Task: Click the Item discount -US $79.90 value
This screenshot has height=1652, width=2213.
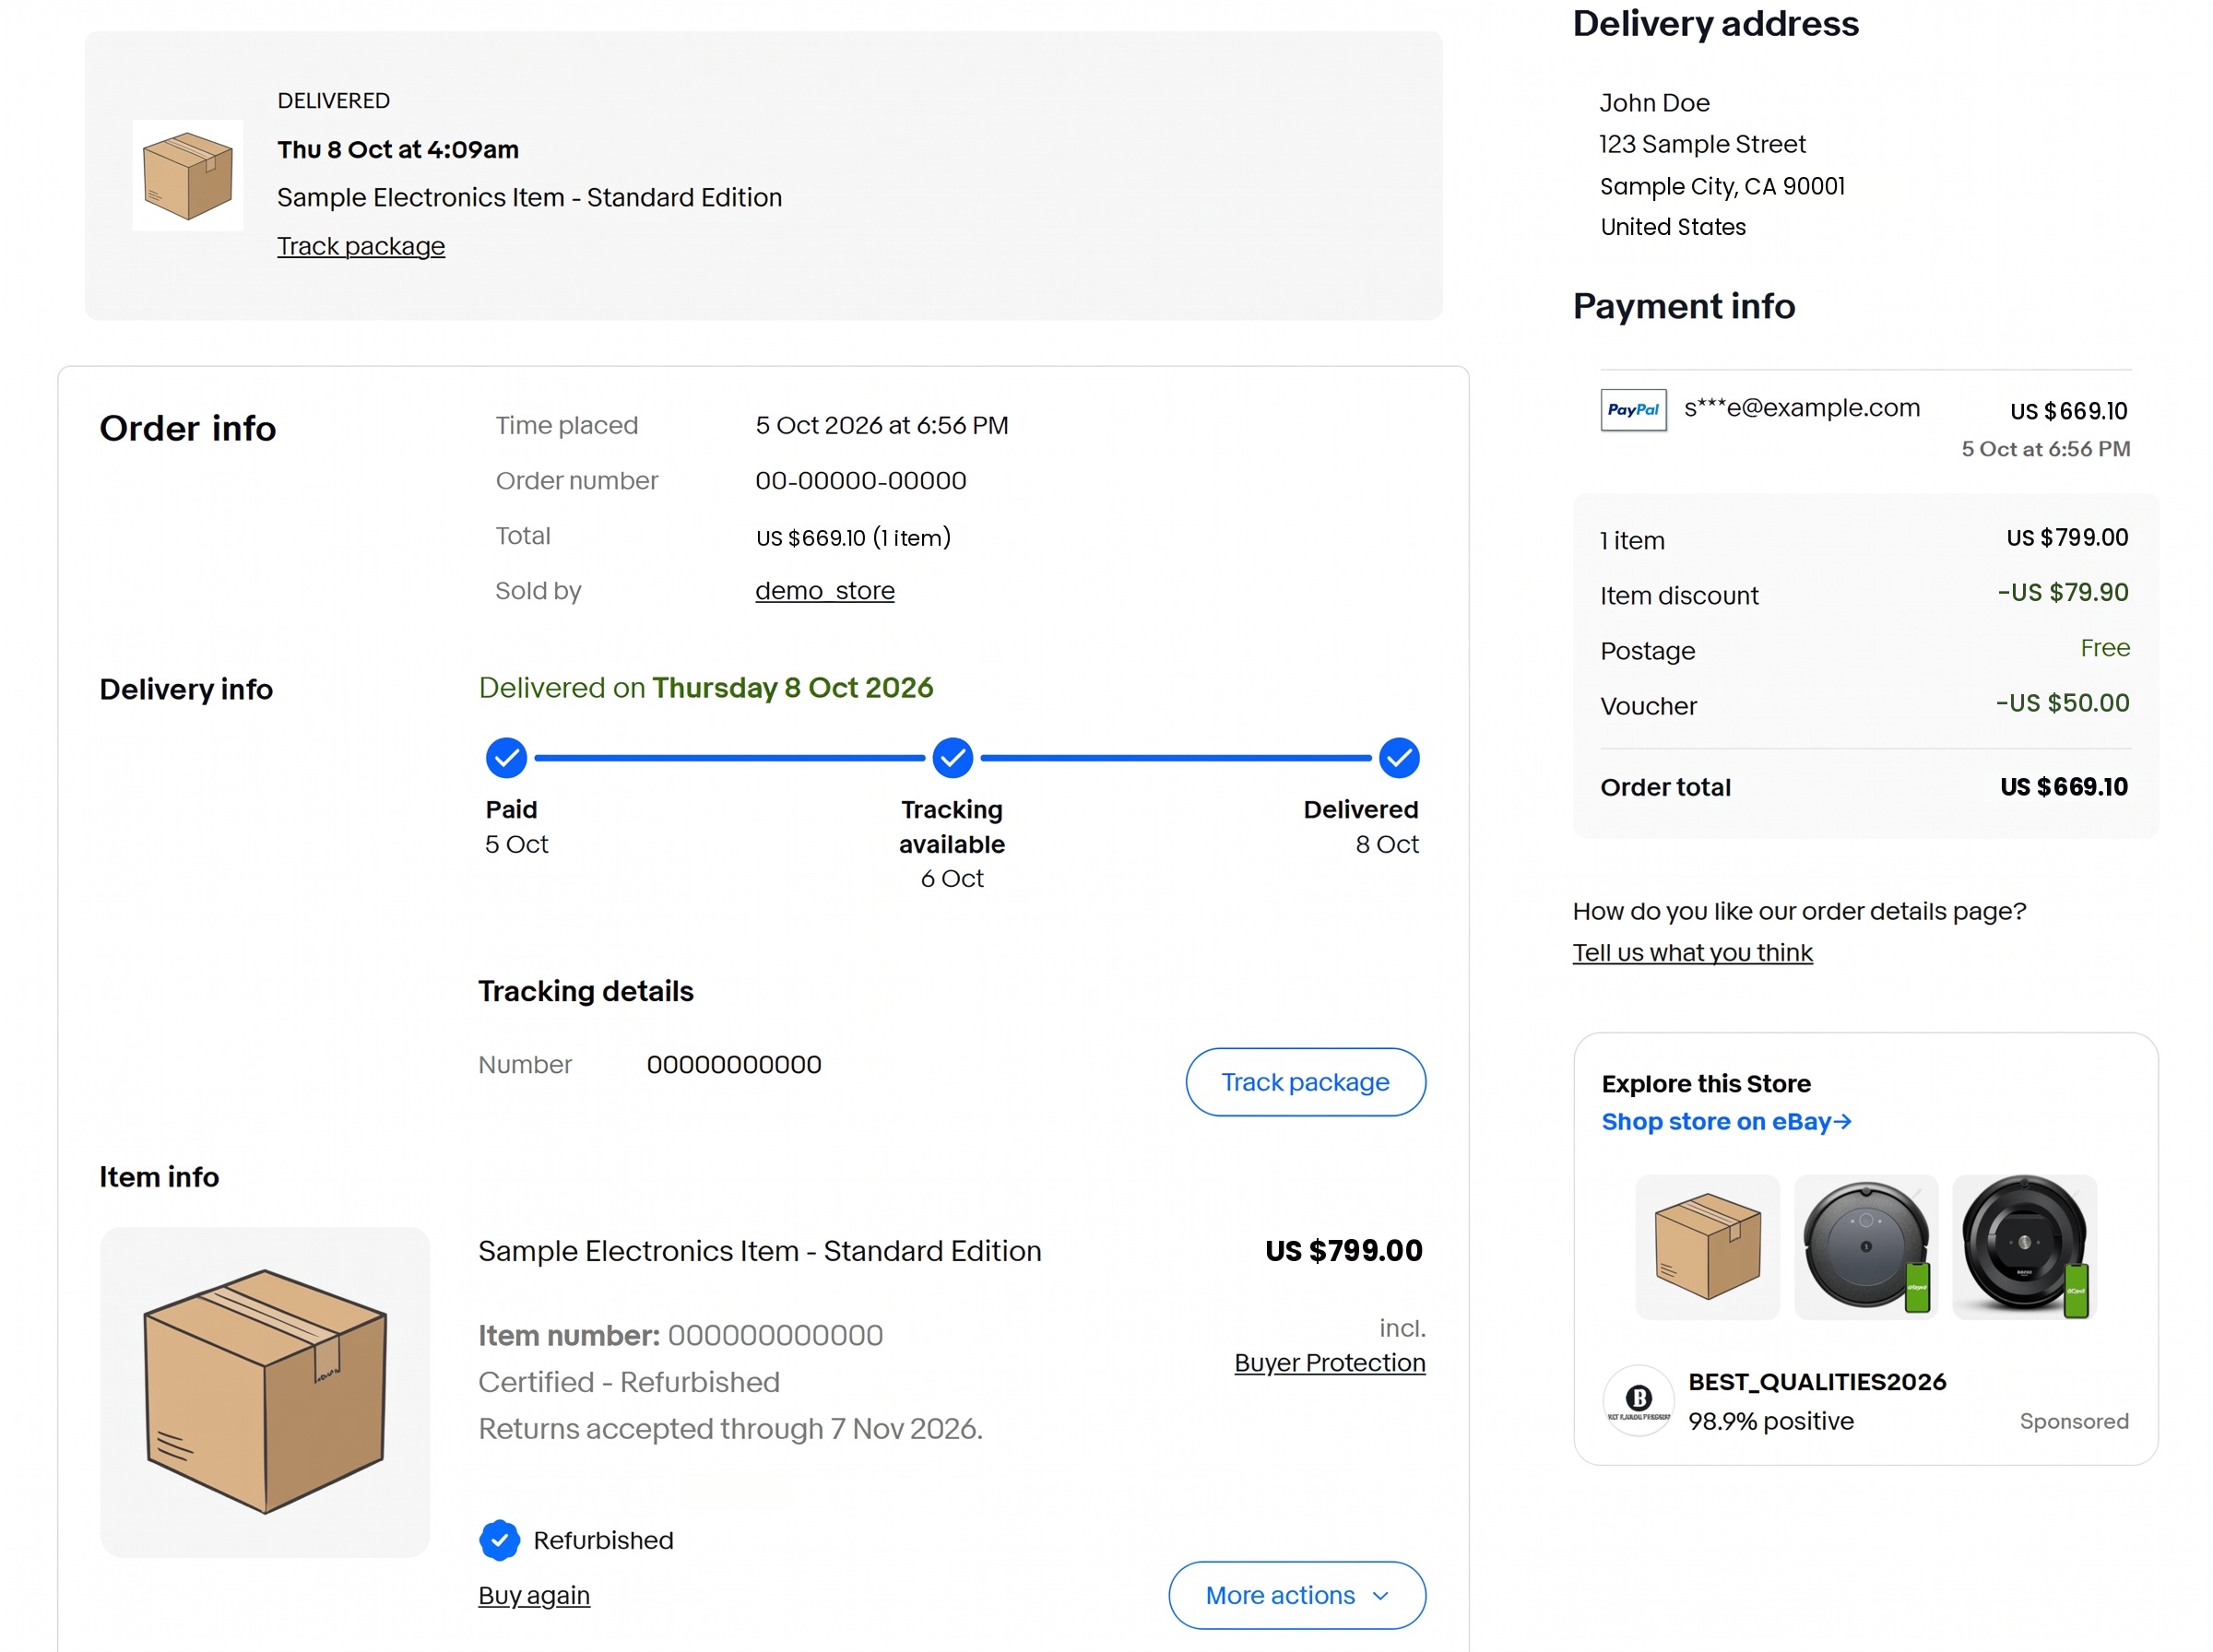Action: coord(2062,591)
